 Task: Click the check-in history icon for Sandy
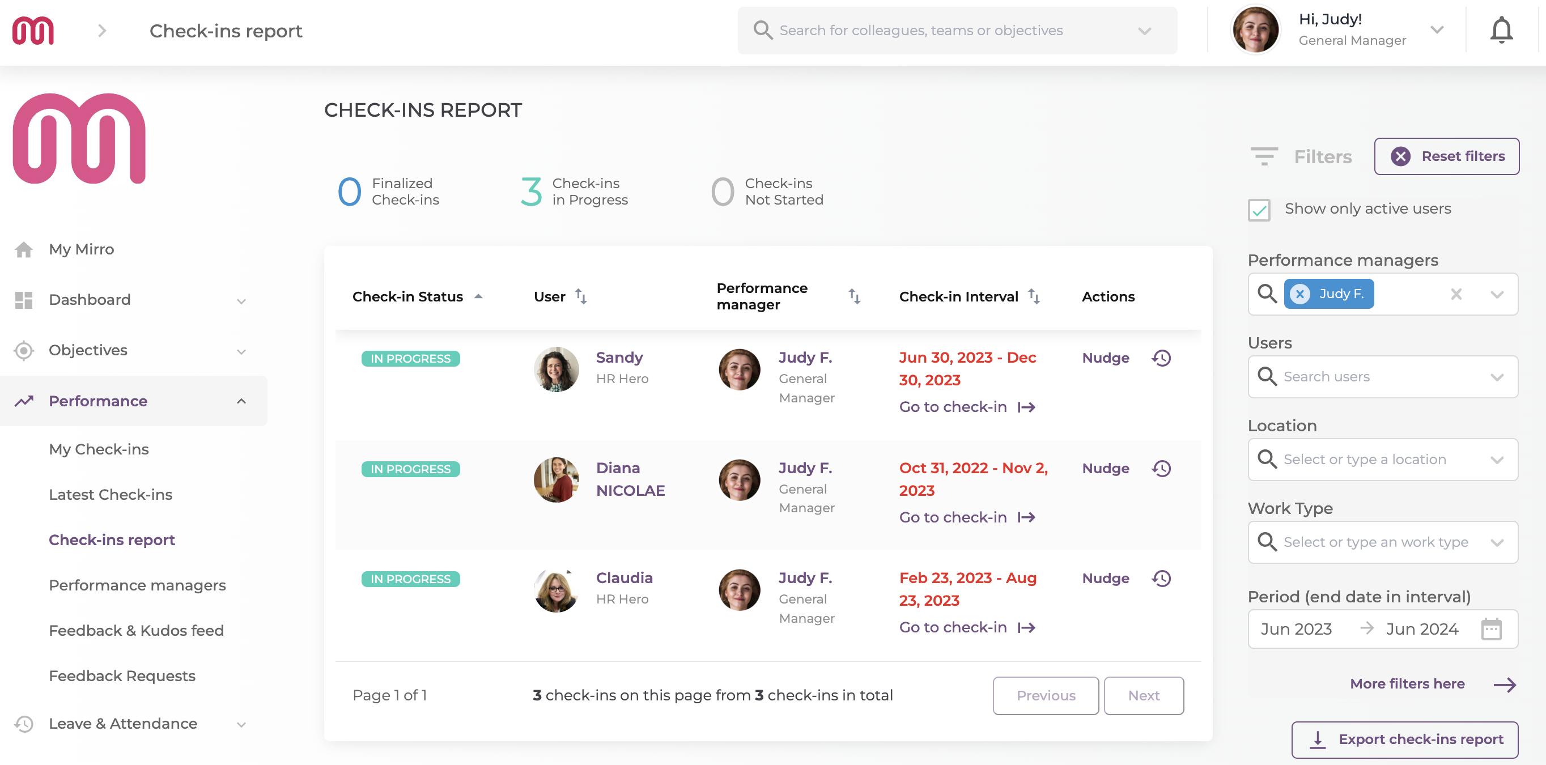click(1162, 358)
